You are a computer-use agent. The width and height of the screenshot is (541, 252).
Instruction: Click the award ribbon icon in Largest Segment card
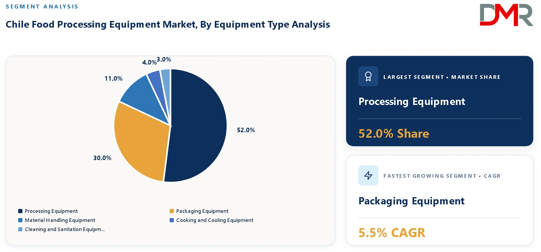pos(368,76)
